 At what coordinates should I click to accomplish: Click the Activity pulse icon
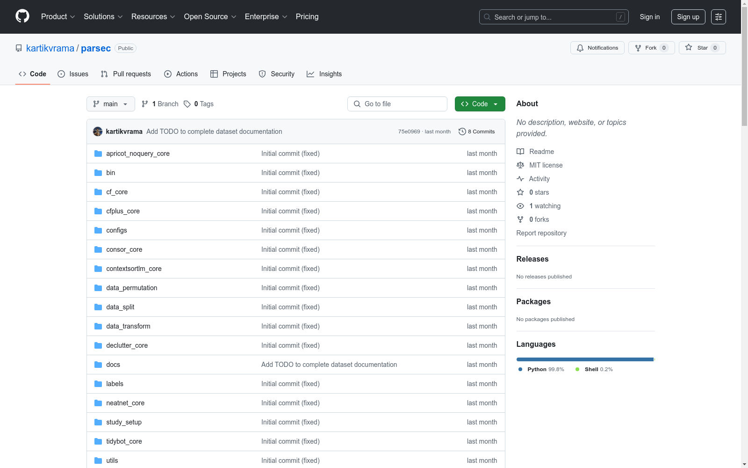[x=520, y=179]
